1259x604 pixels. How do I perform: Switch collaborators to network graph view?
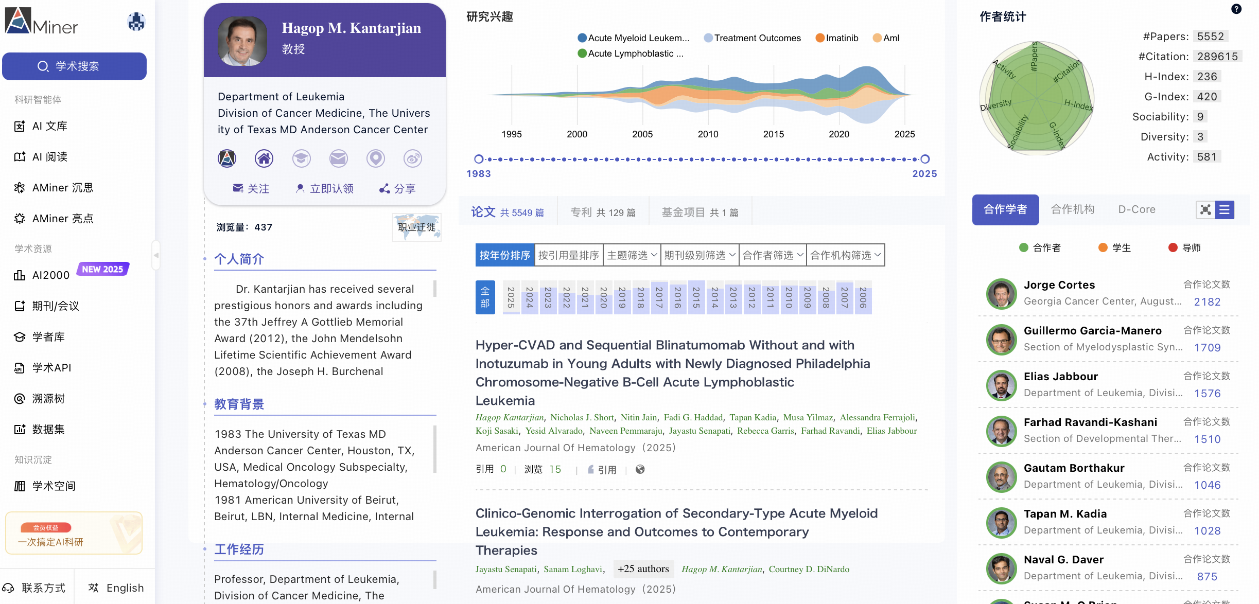coord(1205,209)
